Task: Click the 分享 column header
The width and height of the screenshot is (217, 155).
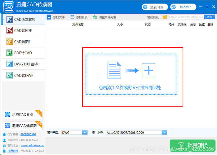Action: tap(193, 24)
